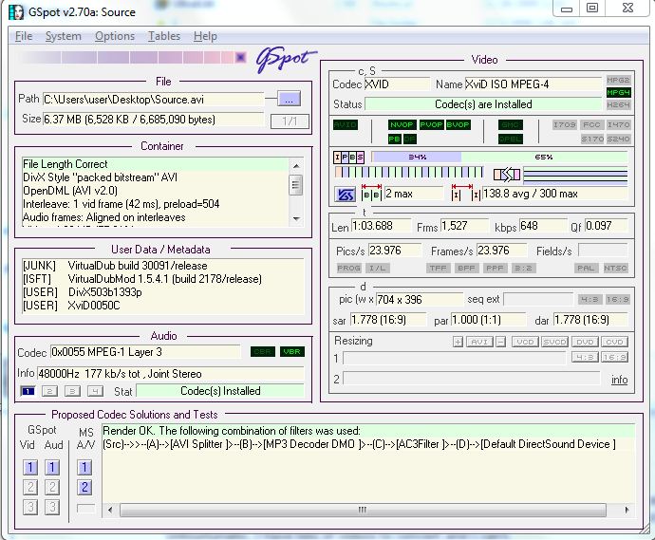Click the resizing field 1
655x540 pixels.
pos(455,358)
